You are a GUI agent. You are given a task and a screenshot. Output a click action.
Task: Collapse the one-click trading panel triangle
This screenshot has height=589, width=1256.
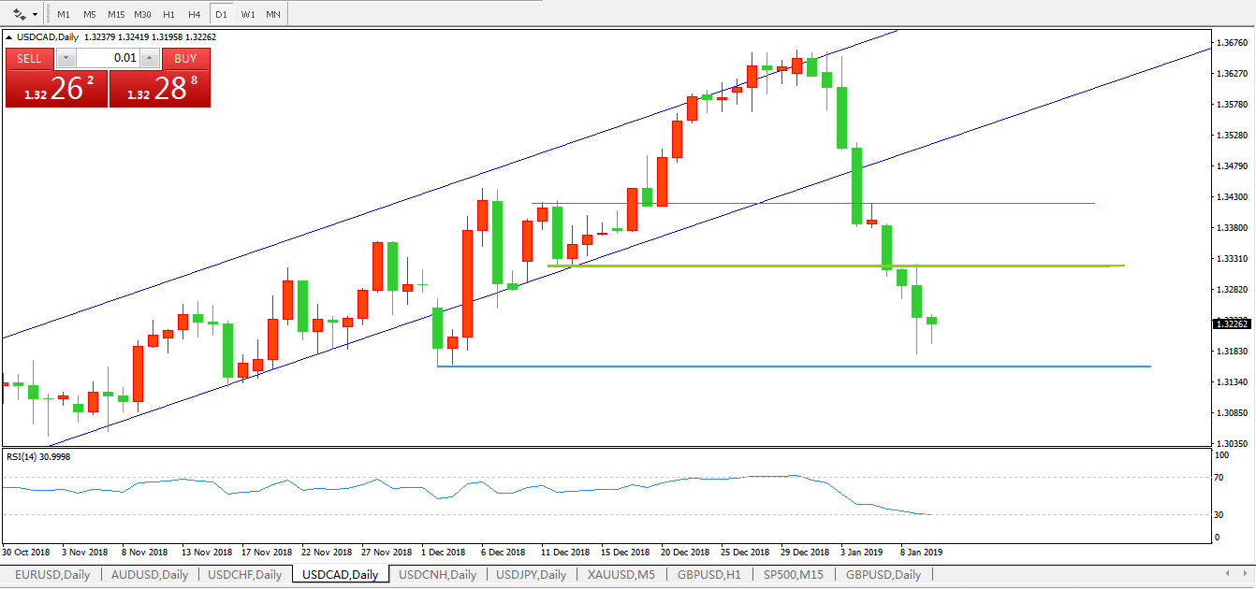[x=10, y=37]
